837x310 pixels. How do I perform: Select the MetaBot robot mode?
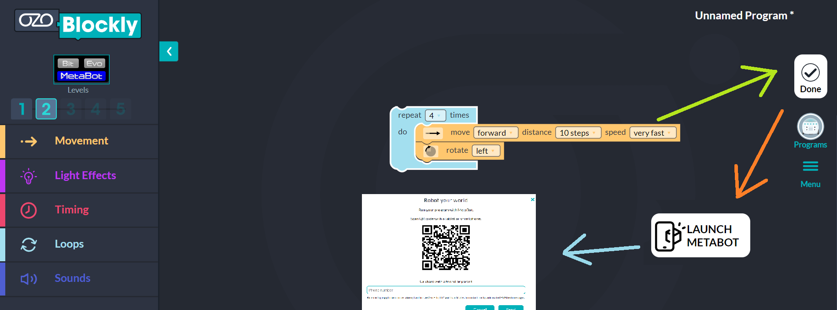point(81,76)
